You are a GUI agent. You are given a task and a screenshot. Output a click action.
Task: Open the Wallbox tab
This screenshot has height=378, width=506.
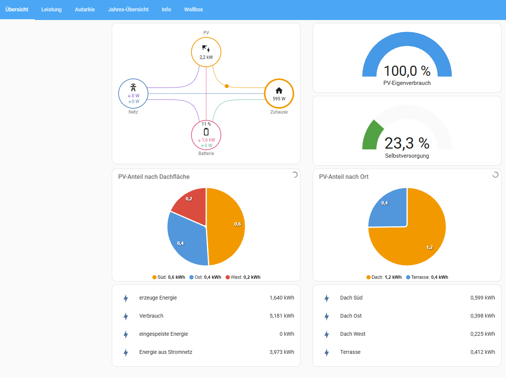click(x=193, y=9)
